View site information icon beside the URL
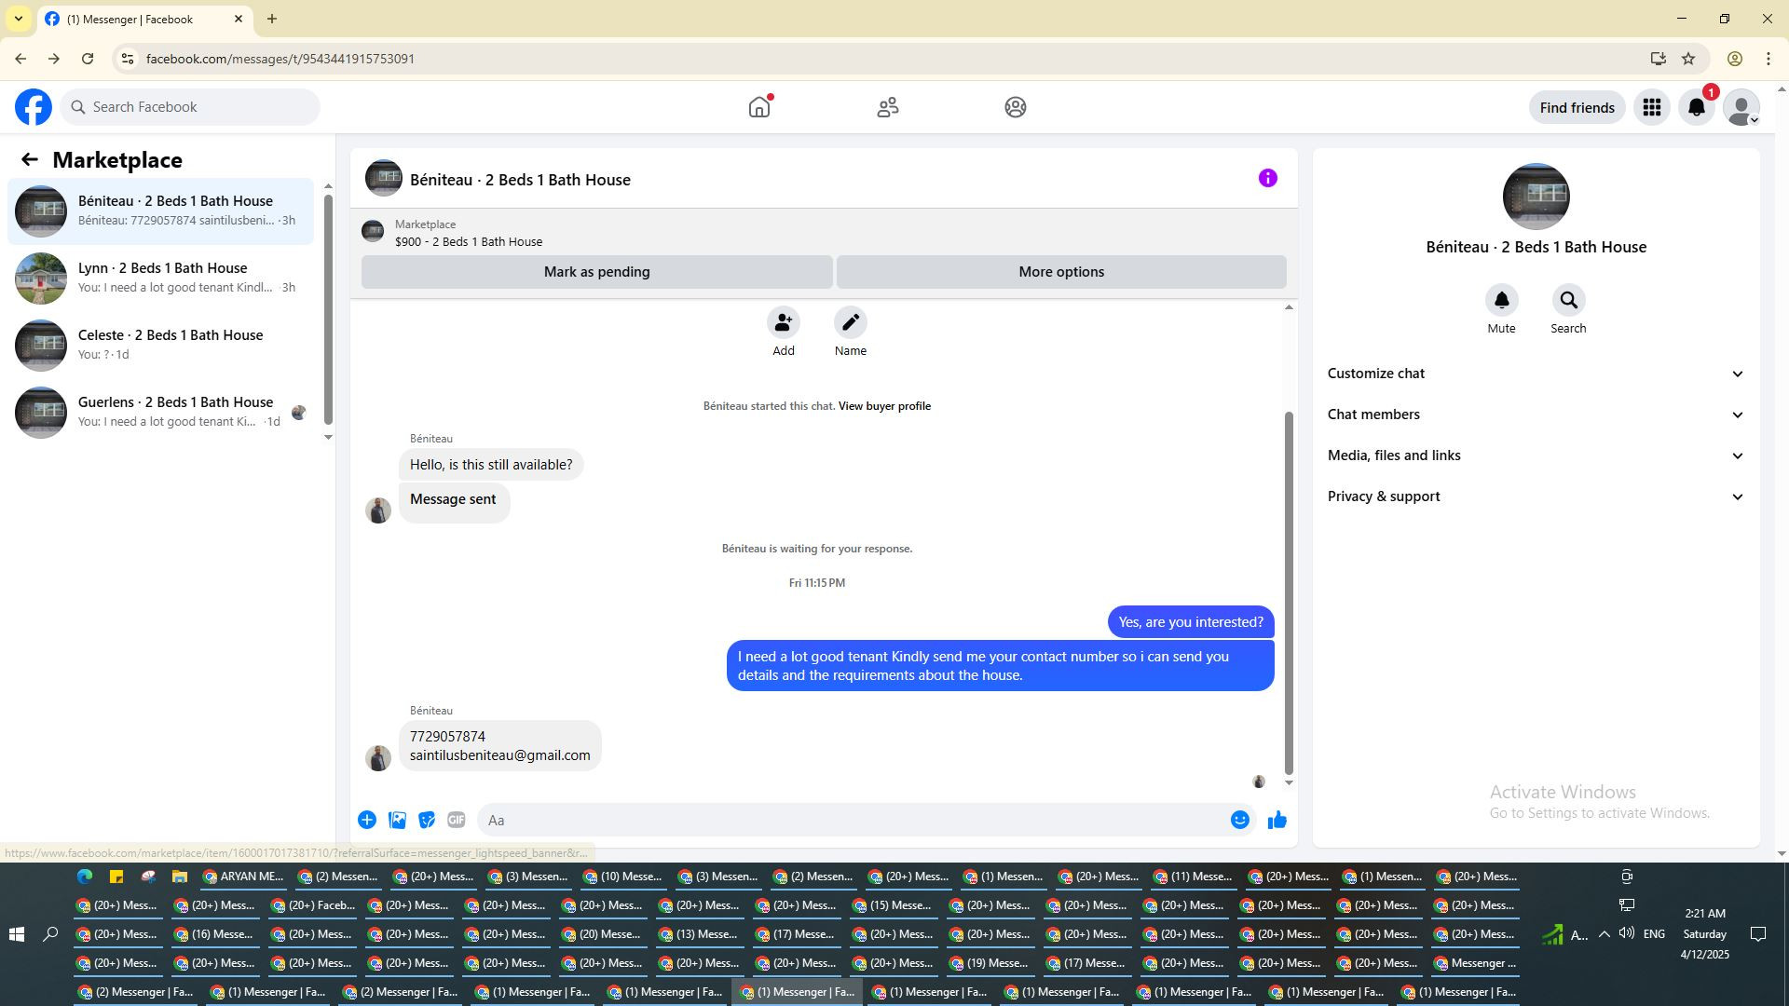This screenshot has height=1006, width=1789. [128, 59]
